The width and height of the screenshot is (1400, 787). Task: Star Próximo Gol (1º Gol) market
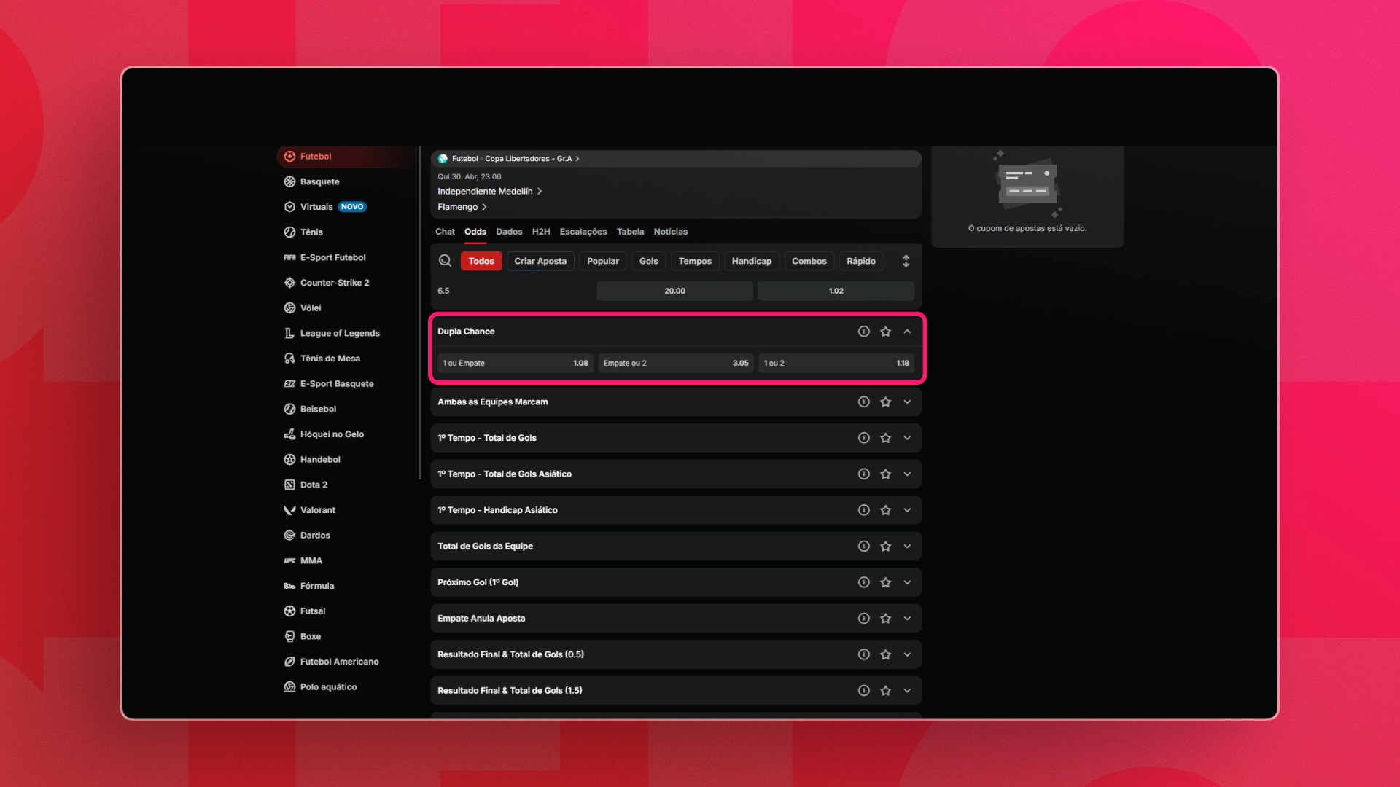point(885,582)
